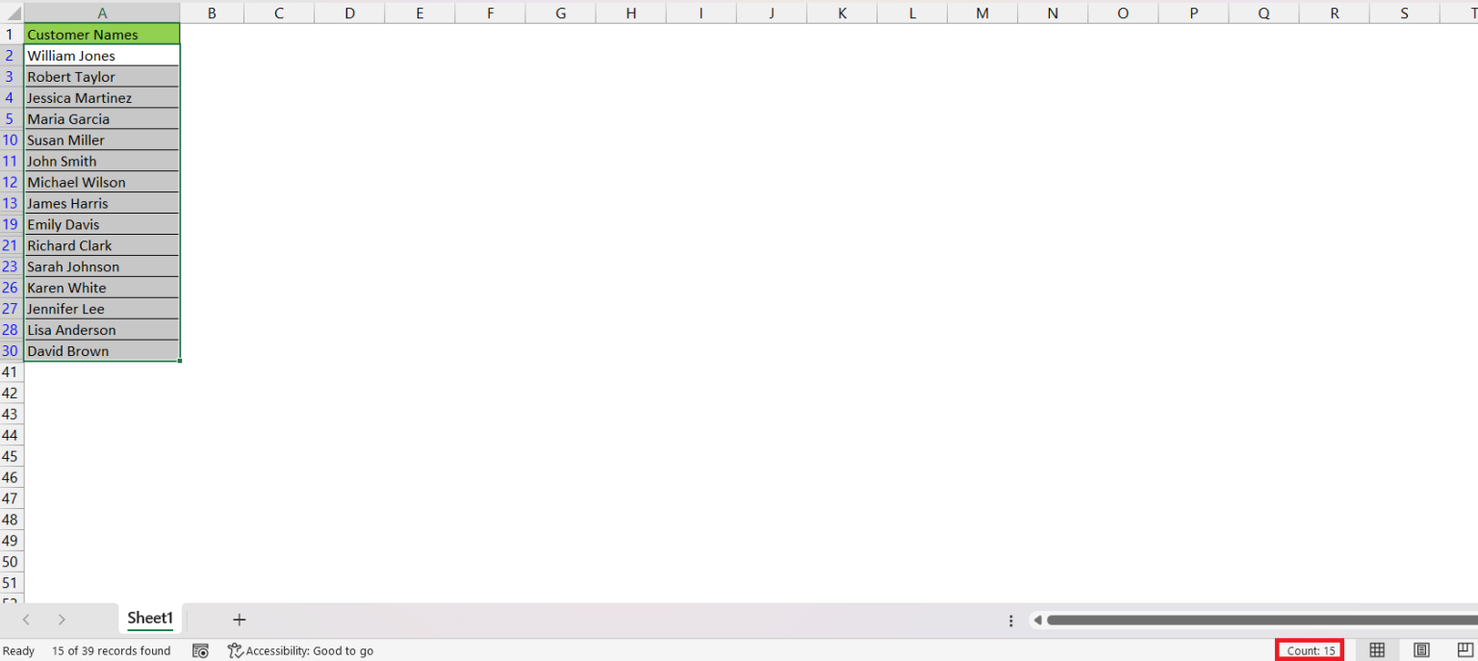Switch to Page Break Preview icon
This screenshot has width=1478, height=661.
(x=1465, y=650)
